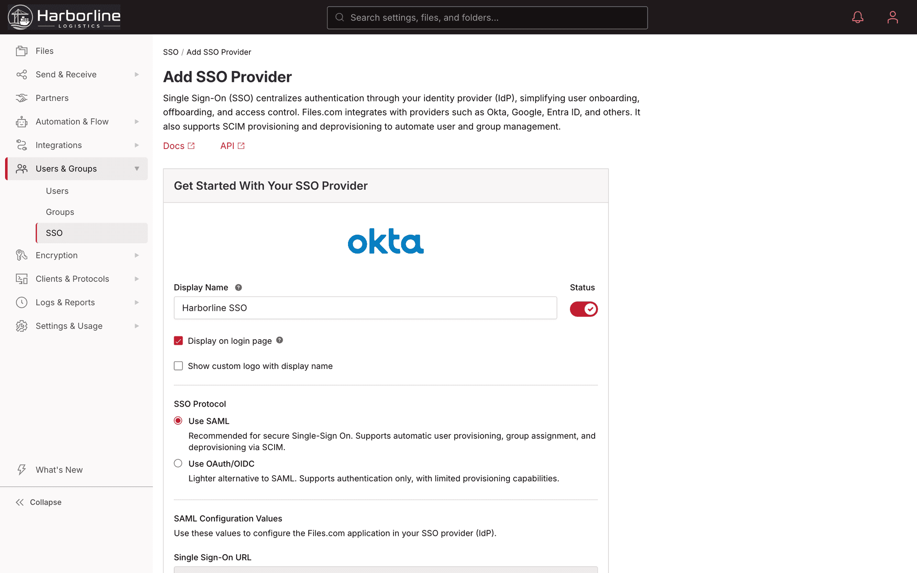This screenshot has width=917, height=573.
Task: Click the Files folder icon
Action: (22, 51)
